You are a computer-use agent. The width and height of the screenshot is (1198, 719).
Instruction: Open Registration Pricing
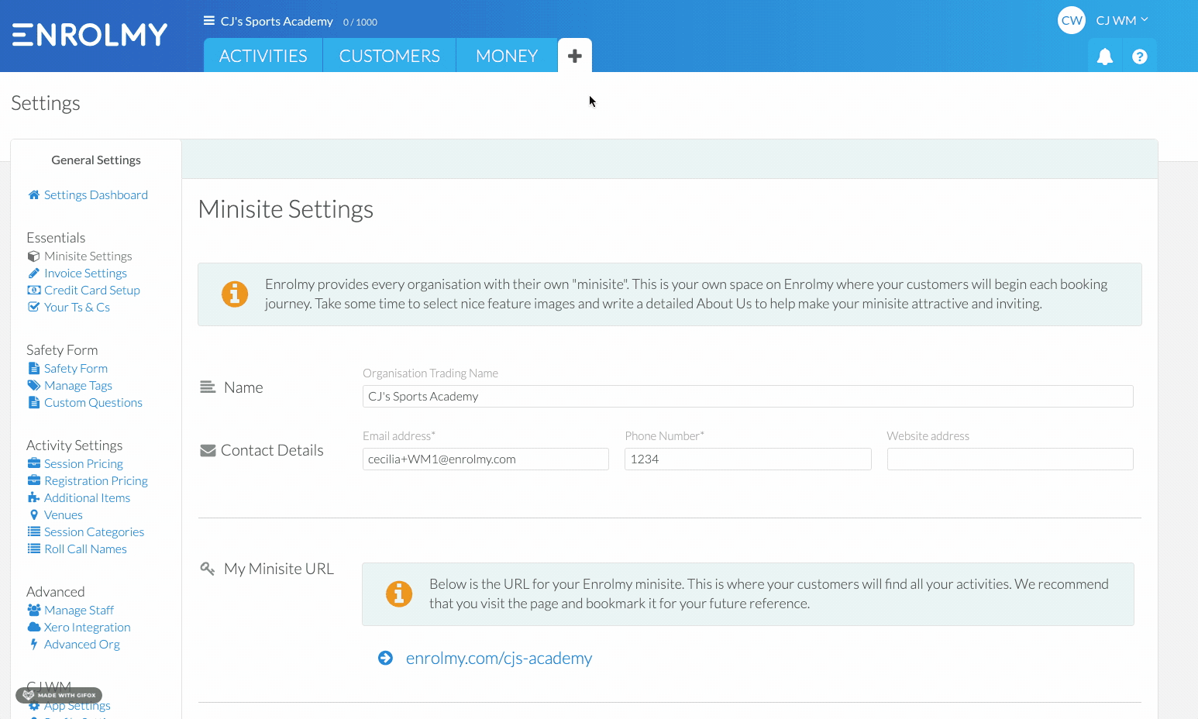click(96, 481)
